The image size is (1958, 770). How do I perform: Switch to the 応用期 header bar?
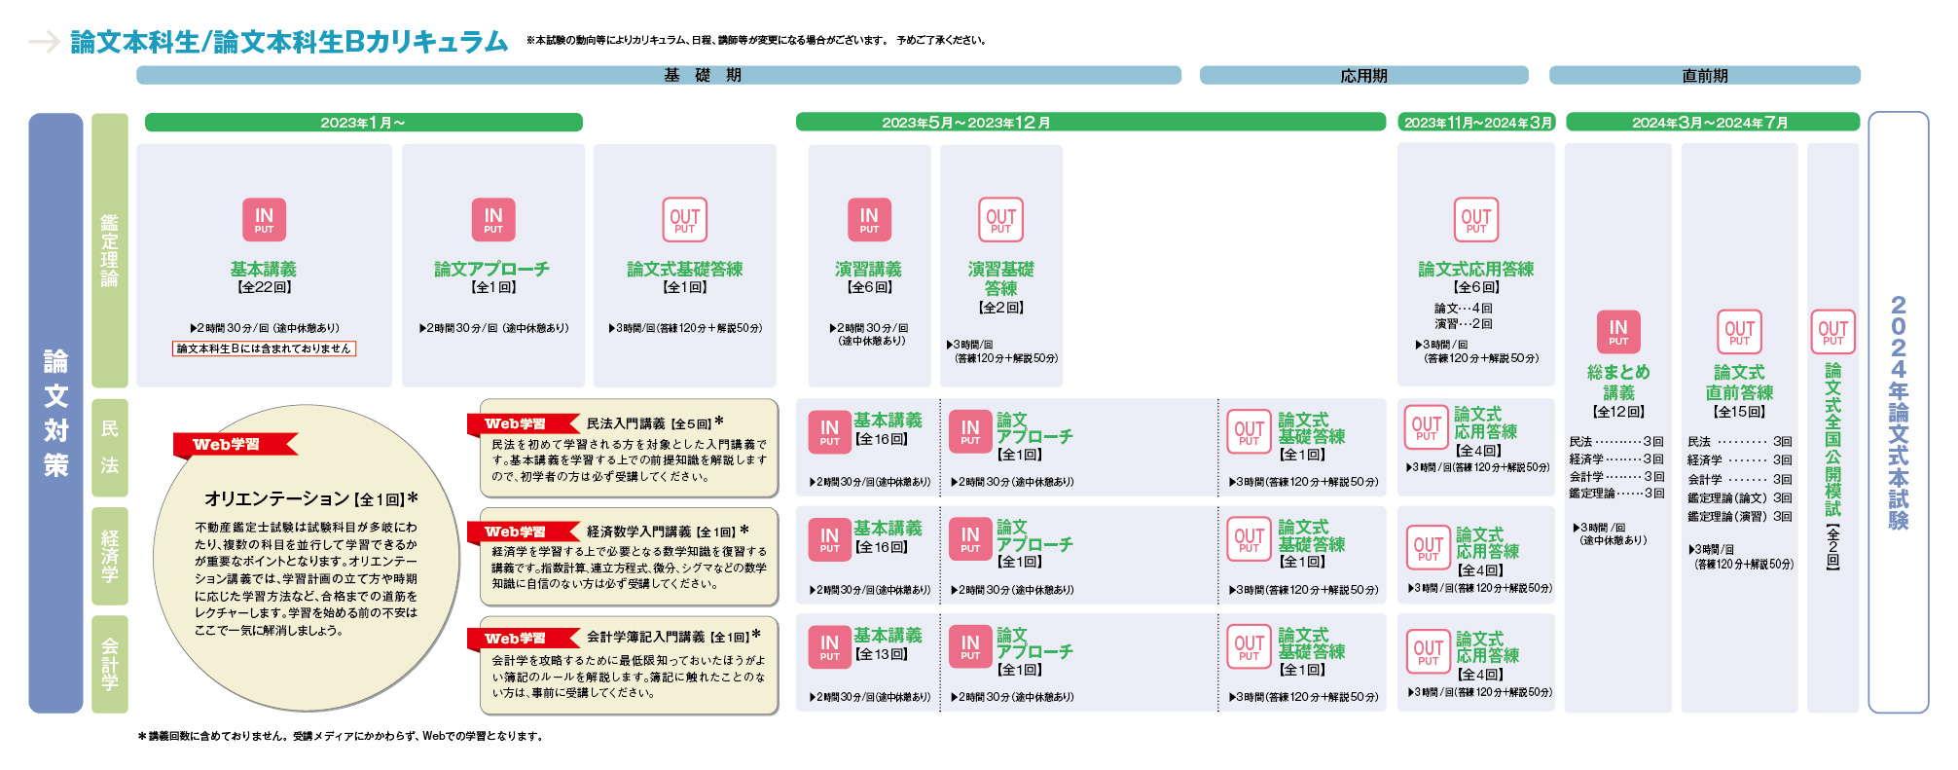(x=1363, y=75)
